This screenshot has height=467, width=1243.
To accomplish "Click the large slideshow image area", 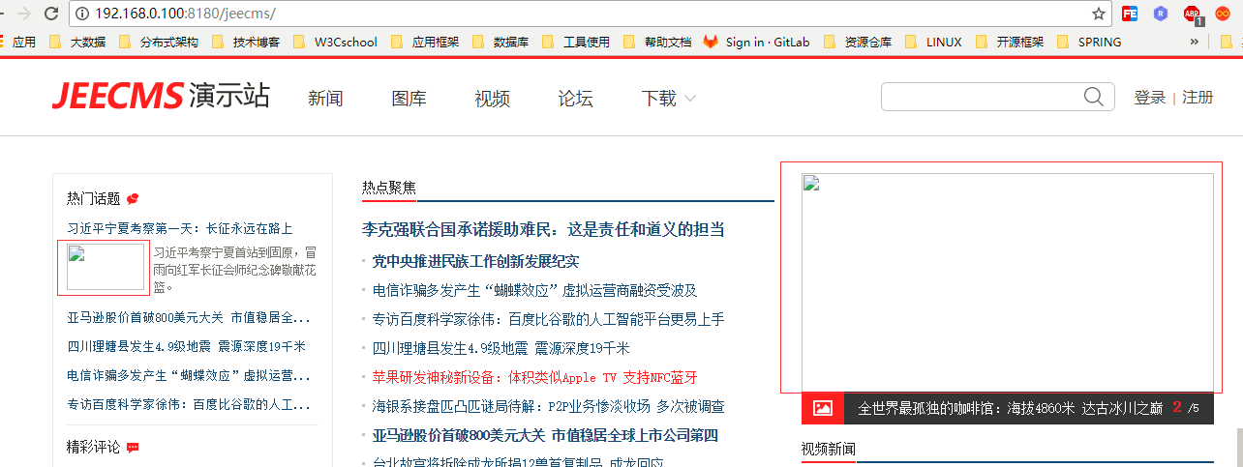I will tap(1007, 281).
